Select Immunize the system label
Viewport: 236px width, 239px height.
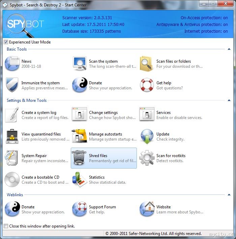(x=40, y=83)
